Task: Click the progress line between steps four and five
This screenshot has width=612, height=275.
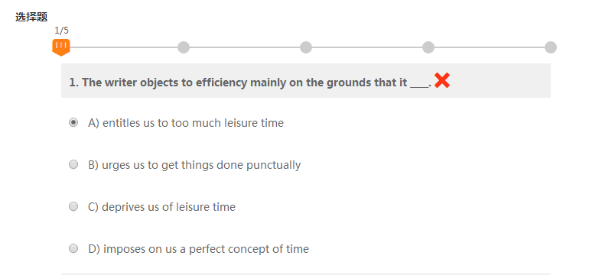Action: click(x=490, y=47)
